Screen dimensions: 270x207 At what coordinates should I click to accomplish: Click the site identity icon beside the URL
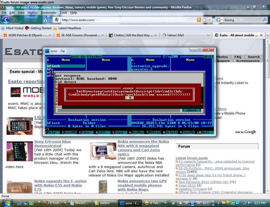click(x=57, y=20)
